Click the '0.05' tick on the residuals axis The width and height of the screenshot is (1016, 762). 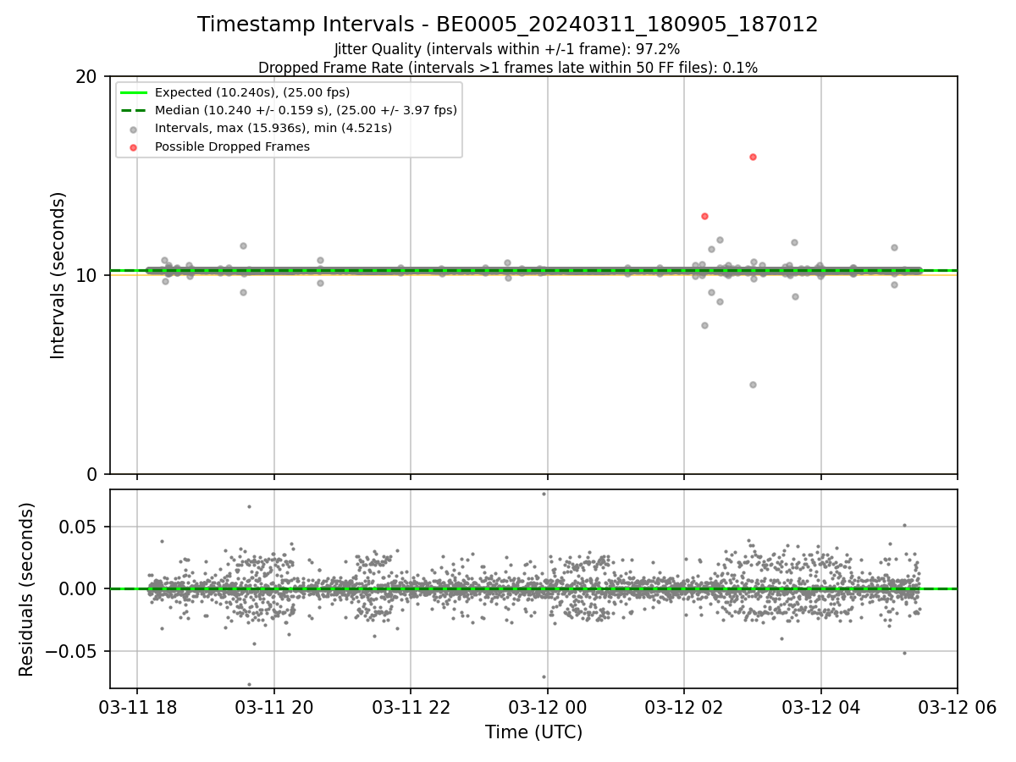coord(80,527)
